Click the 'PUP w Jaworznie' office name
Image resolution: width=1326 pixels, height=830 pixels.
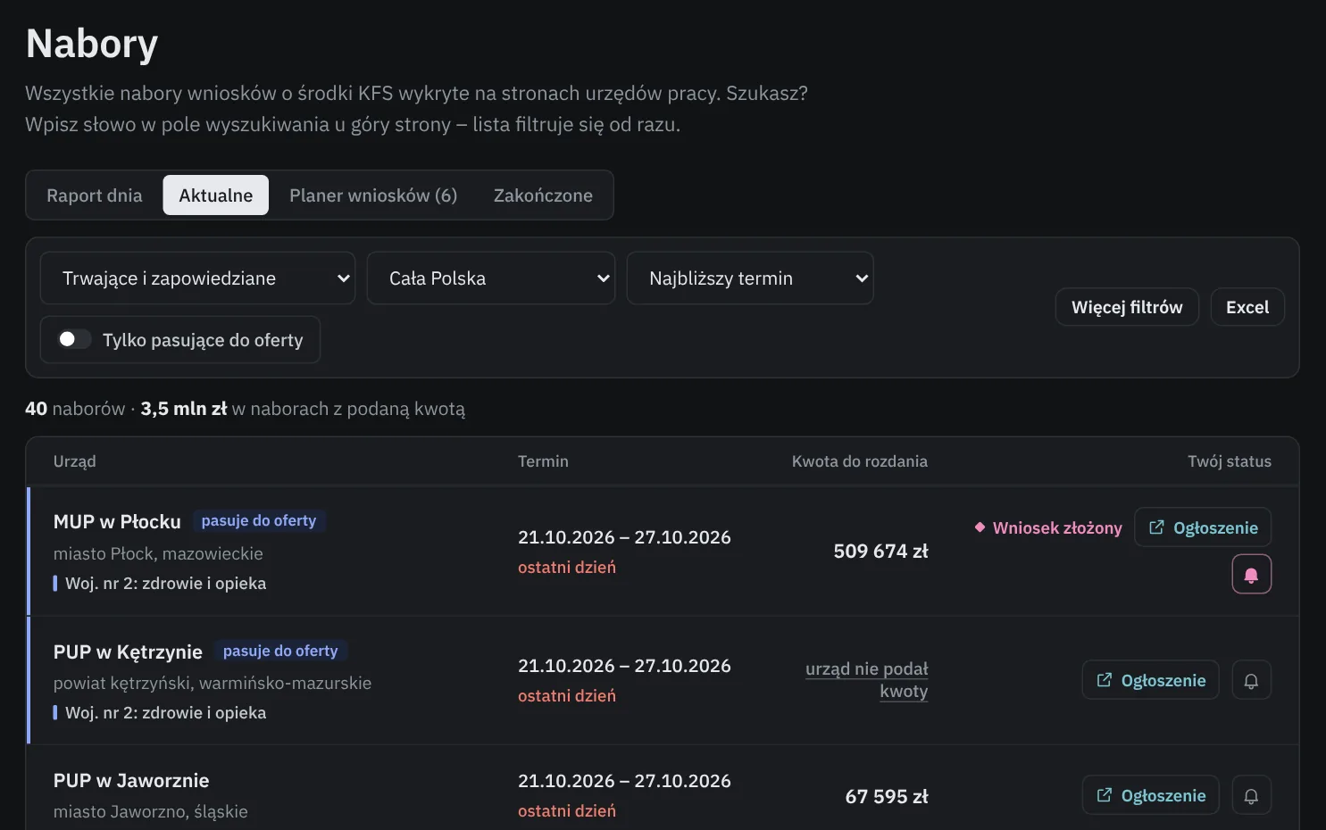(x=131, y=780)
